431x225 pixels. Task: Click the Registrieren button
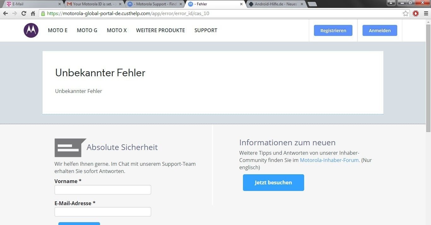coord(333,31)
